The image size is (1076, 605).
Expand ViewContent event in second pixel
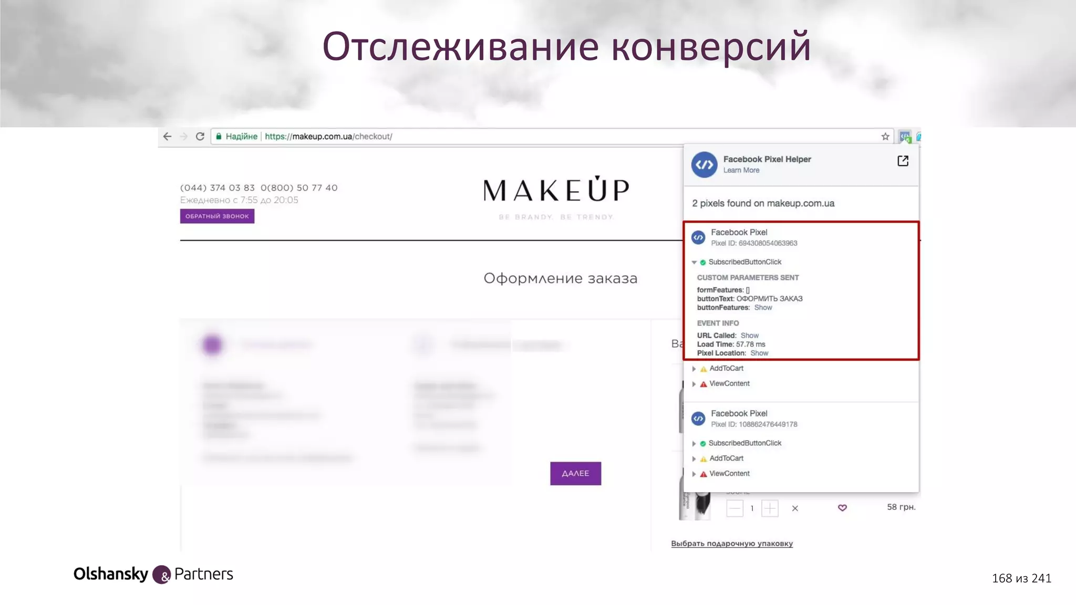[694, 474]
